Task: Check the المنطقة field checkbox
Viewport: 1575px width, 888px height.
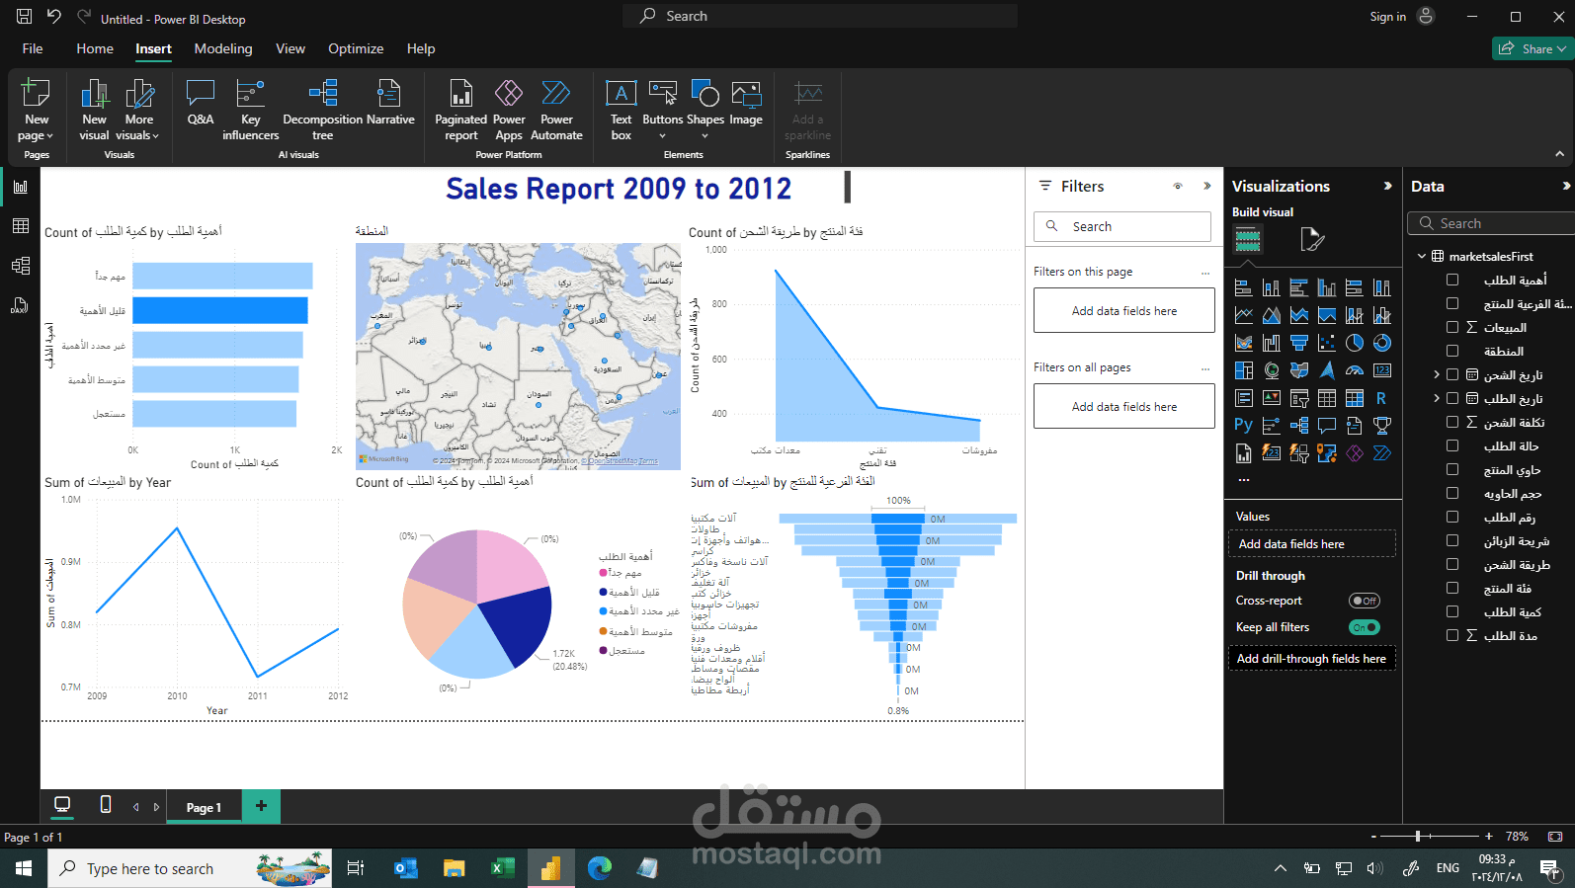Action: click(x=1452, y=351)
